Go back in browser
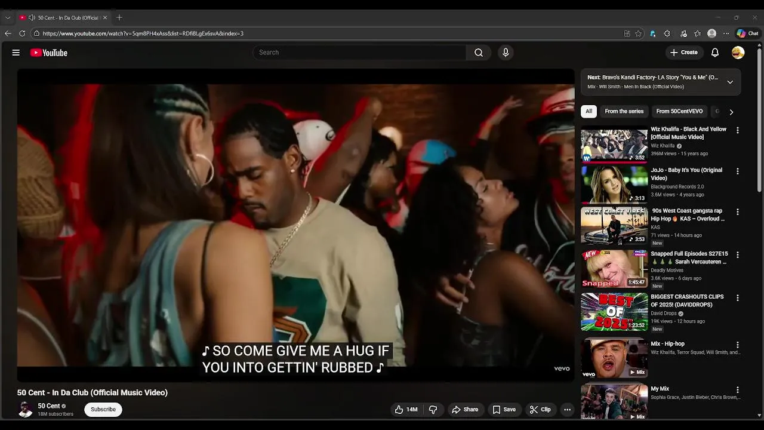The image size is (764, 430). pyautogui.click(x=8, y=33)
